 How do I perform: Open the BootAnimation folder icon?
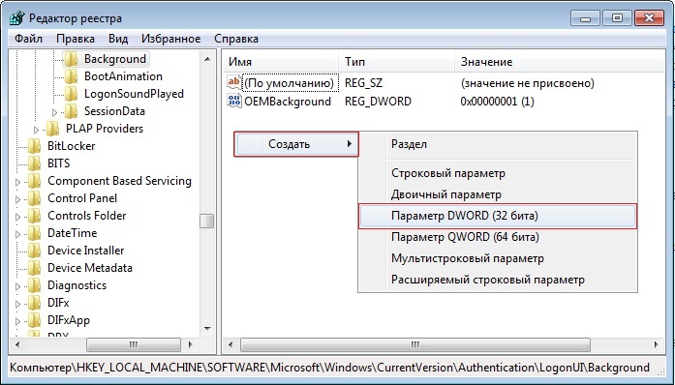pos(71,76)
